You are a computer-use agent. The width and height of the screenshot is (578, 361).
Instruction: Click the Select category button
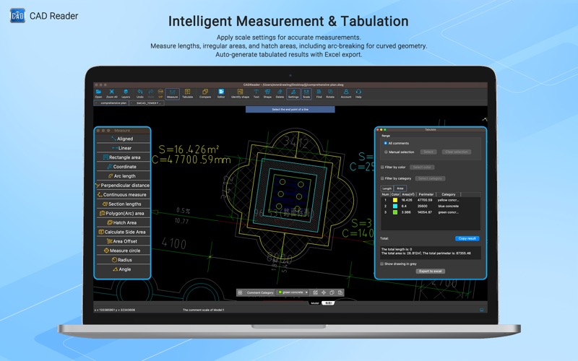tap(430, 178)
